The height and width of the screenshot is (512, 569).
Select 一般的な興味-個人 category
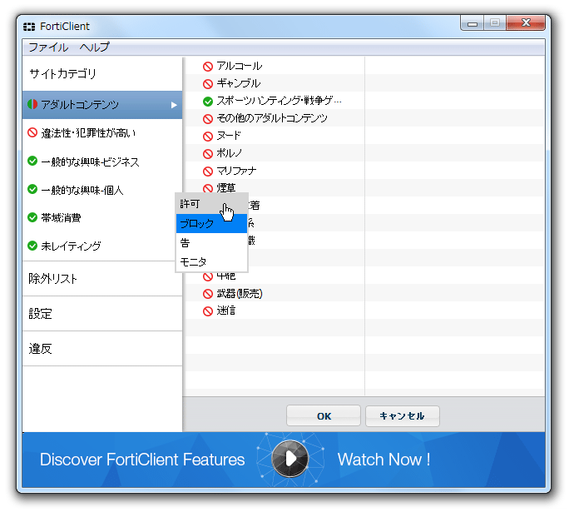pos(102,190)
